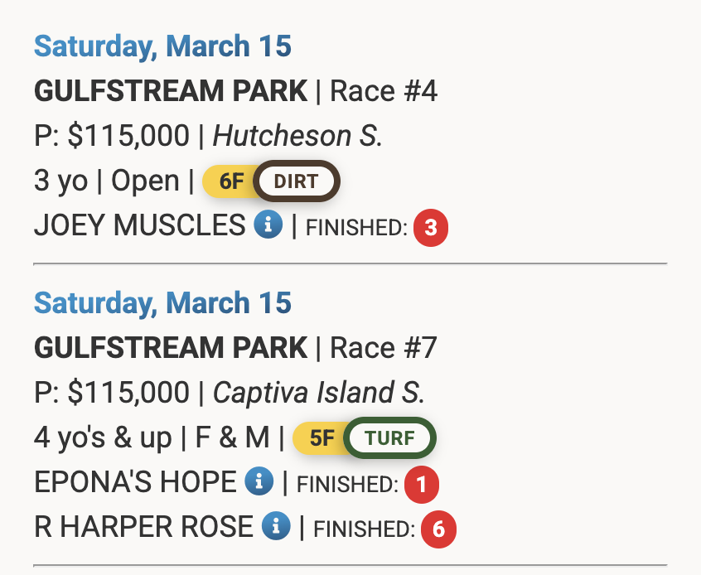This screenshot has width=701, height=575.
Task: Select horse name JOEY MUSCLES
Action: pos(139,225)
